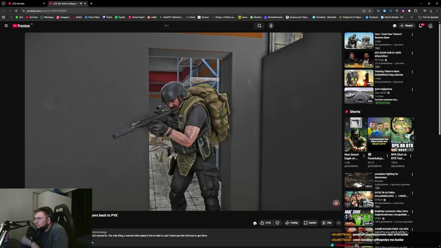Viewport: 441px width, 248px height.
Task: Click the channel watermark icon on video
Action: (336, 203)
